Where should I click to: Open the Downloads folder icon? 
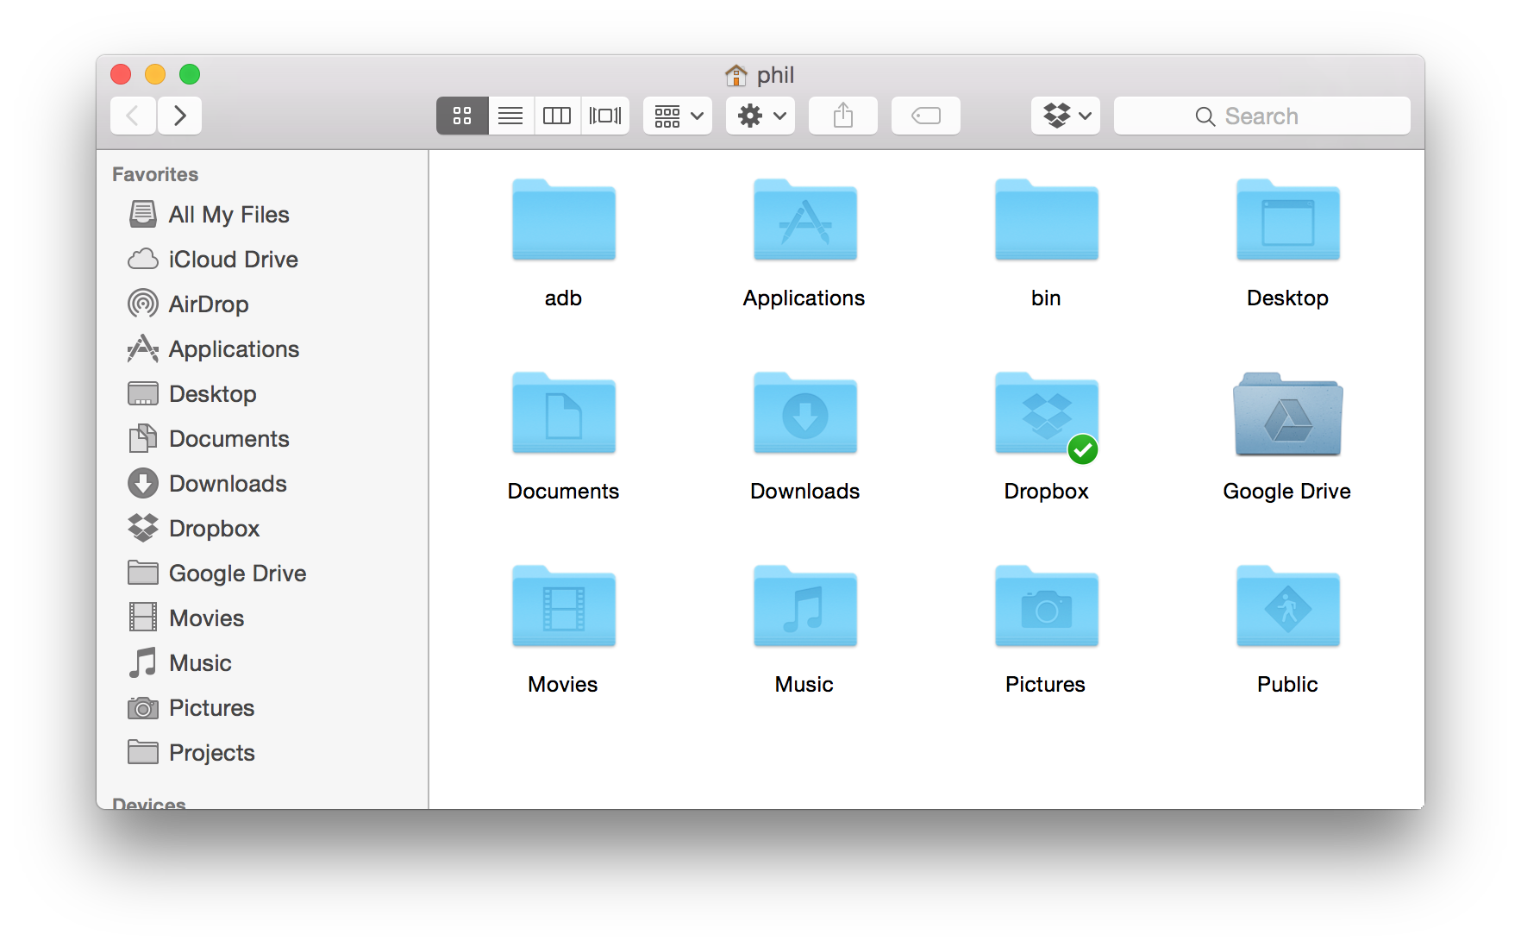point(804,415)
